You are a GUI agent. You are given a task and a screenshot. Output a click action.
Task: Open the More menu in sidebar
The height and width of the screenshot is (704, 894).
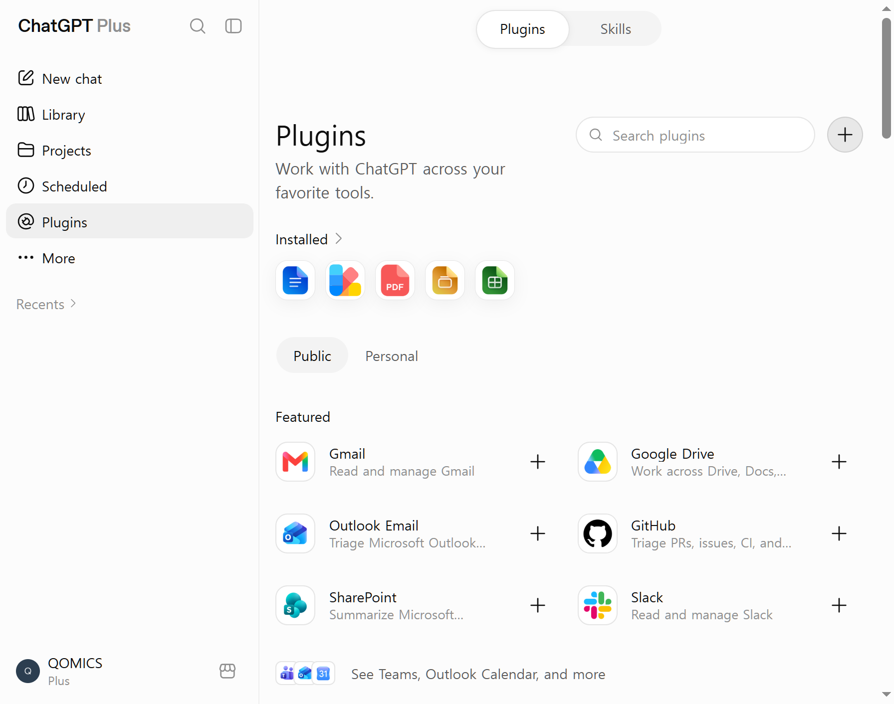pos(130,258)
